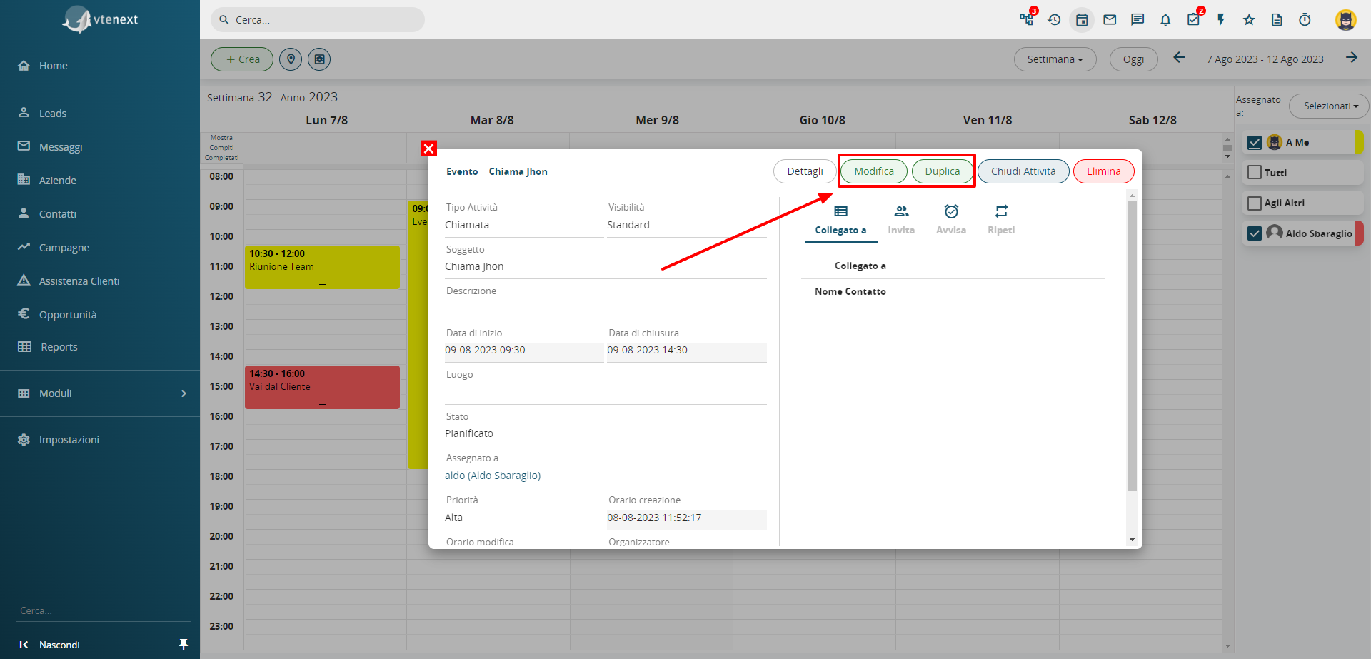Image resolution: width=1371 pixels, height=659 pixels.
Task: Open the notifications bell icon
Action: click(1165, 20)
